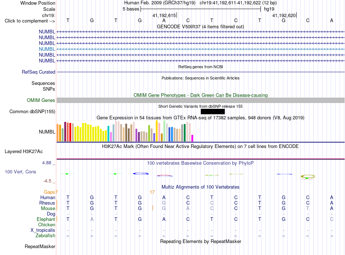345x255 pixels.
Task: Click the 41,192,620 coordinate marker
Action: pyautogui.click(x=284, y=15)
